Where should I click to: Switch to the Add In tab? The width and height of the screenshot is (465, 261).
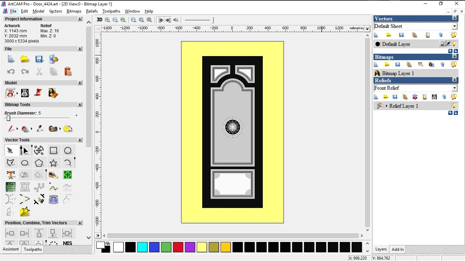(x=397, y=249)
